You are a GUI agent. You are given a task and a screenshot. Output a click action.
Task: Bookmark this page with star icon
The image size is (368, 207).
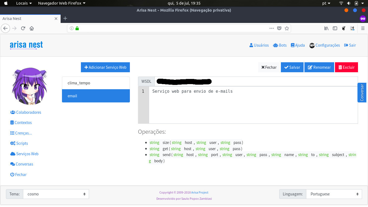click(x=287, y=28)
